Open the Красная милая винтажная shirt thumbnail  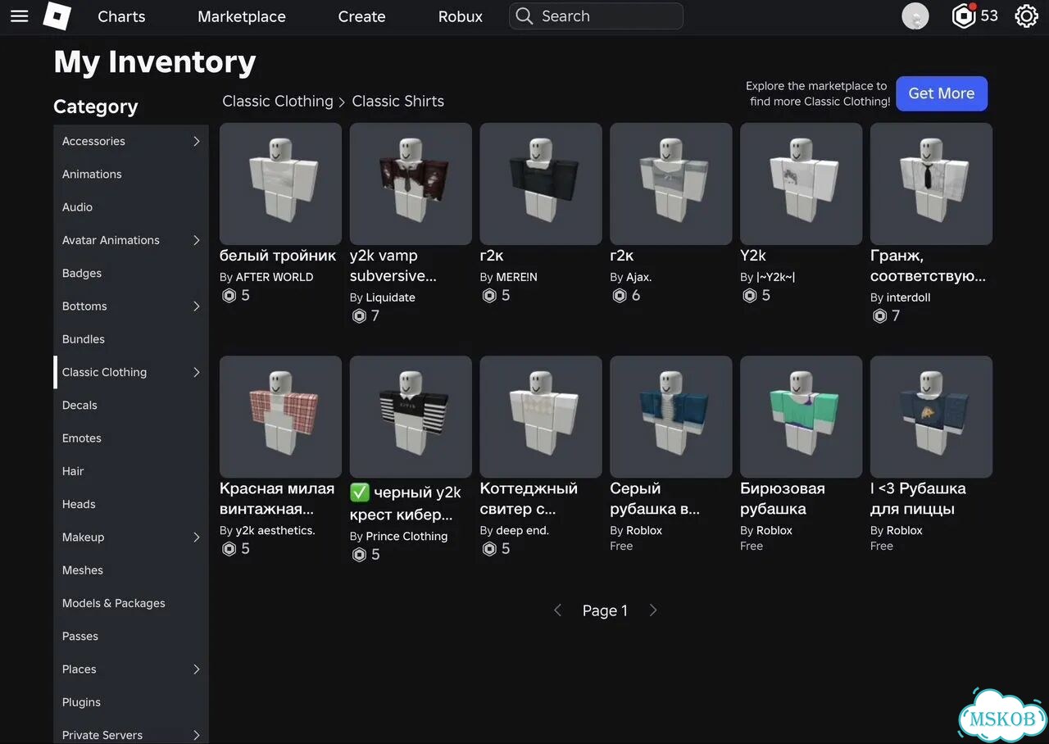280,416
